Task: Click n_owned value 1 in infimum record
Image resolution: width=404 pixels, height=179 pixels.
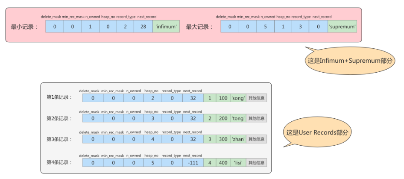Action: coord(90,26)
